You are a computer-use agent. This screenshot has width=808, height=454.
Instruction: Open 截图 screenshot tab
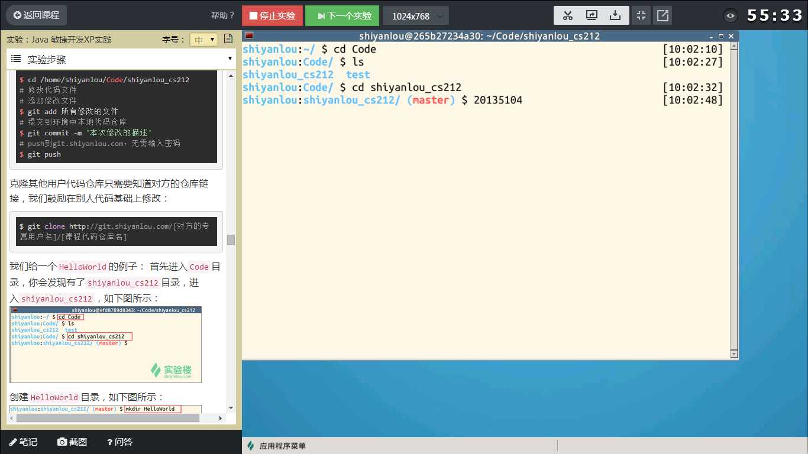point(72,442)
